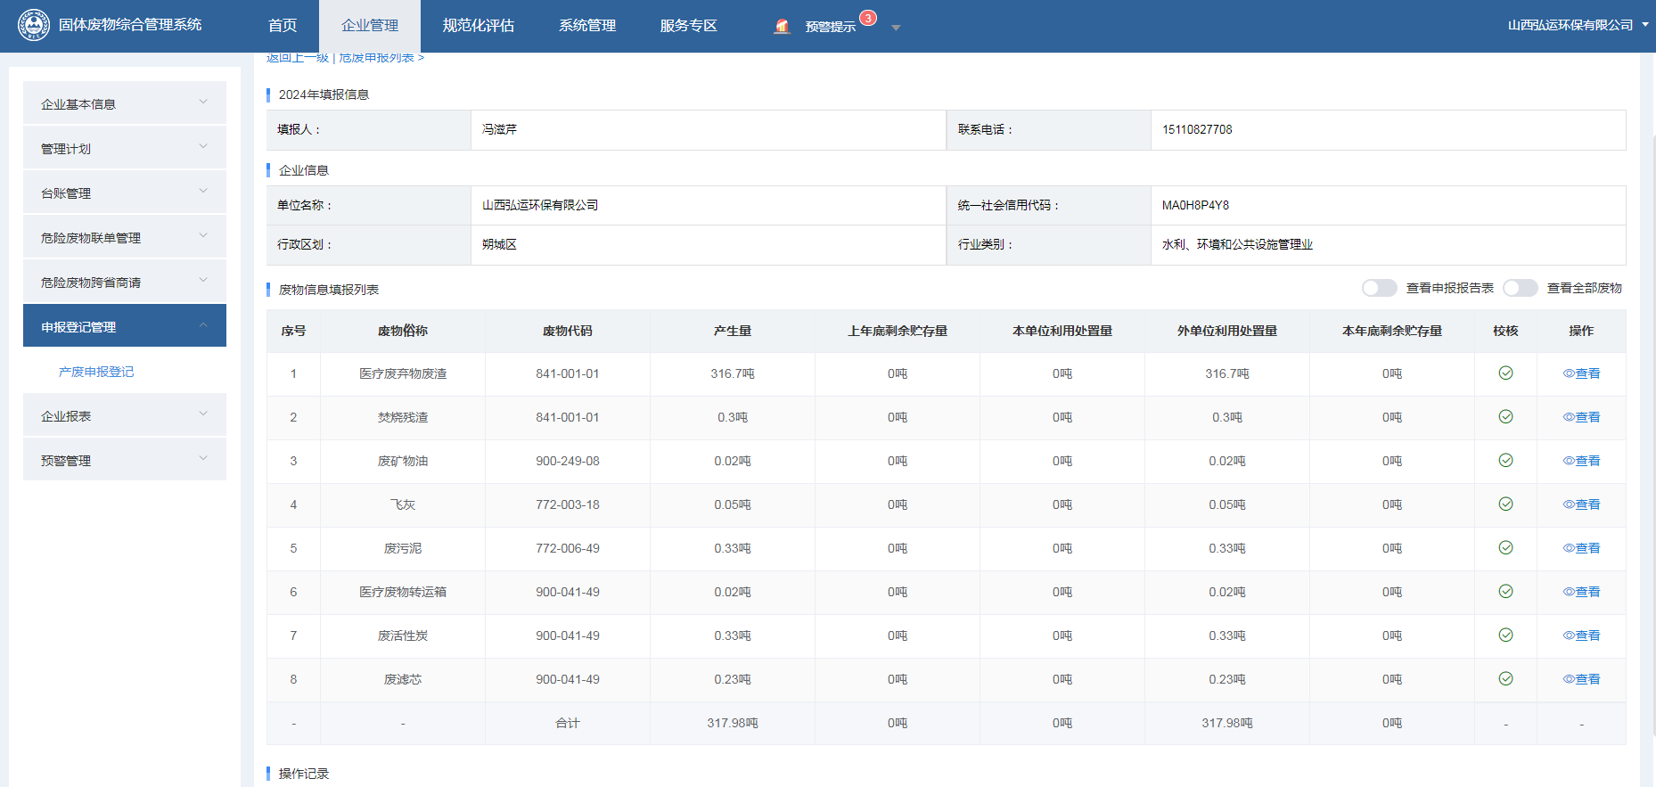1656x787 pixels.
Task: Click the warning alert bell icon
Action: coord(782,27)
